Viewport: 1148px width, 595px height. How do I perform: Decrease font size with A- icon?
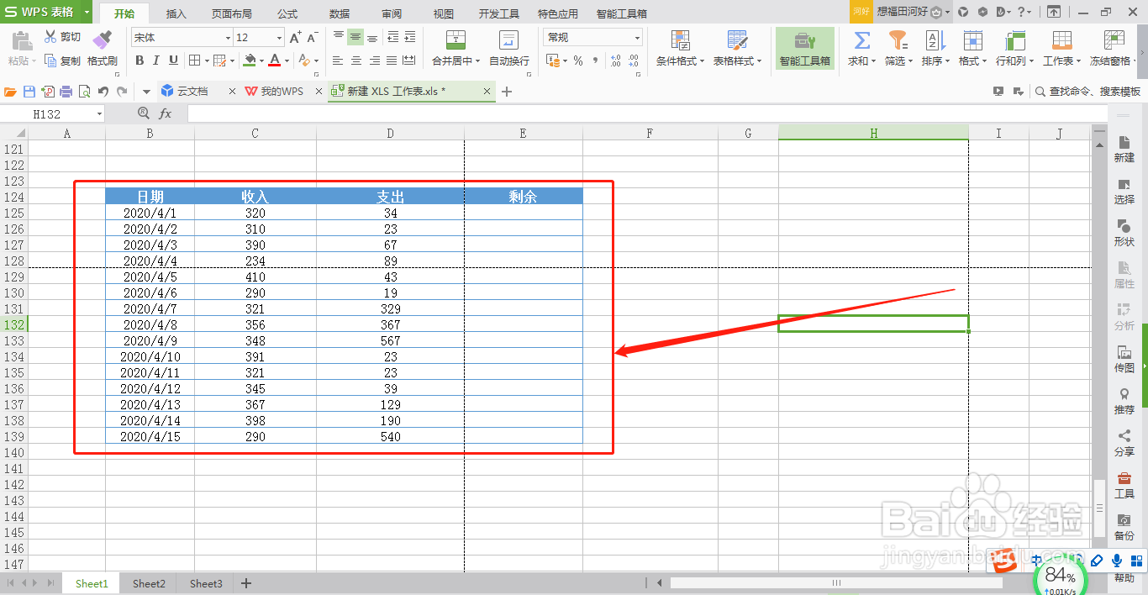click(312, 38)
